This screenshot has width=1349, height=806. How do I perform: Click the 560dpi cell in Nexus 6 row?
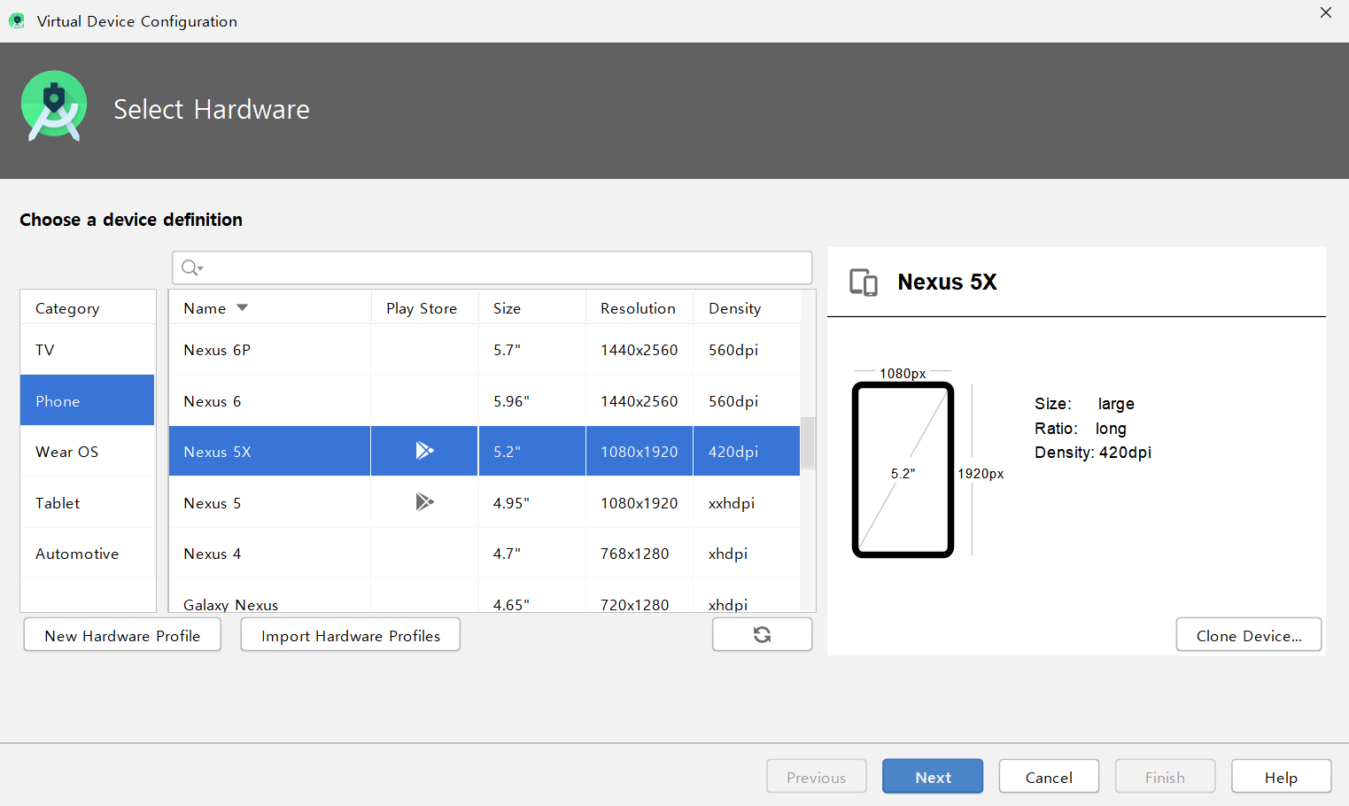747,400
